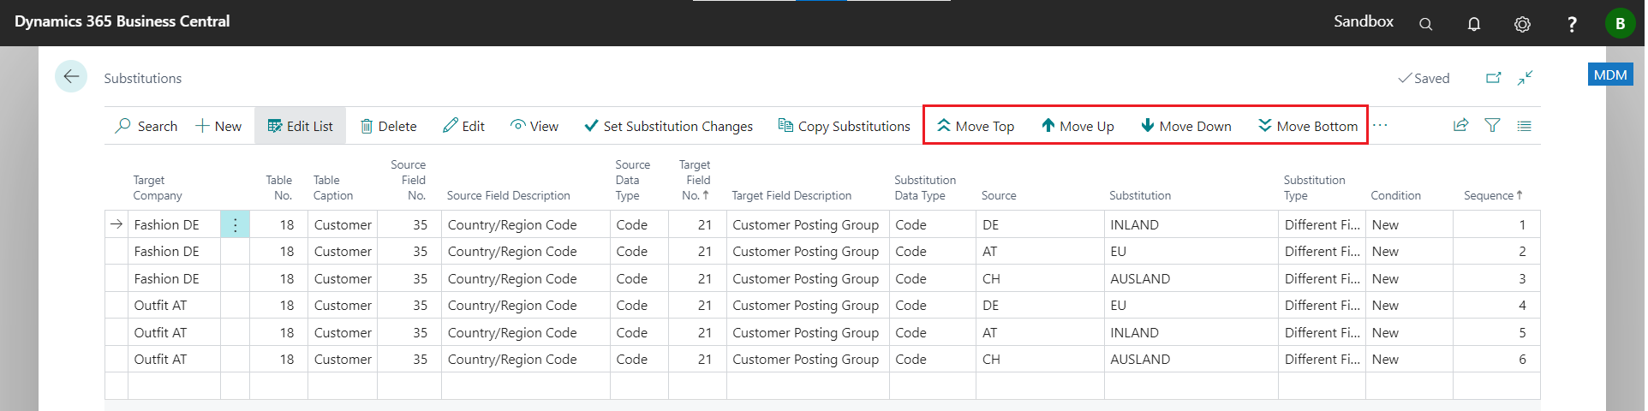This screenshot has width=1648, height=411.
Task: Click the Sandbox environment label
Action: (1363, 21)
